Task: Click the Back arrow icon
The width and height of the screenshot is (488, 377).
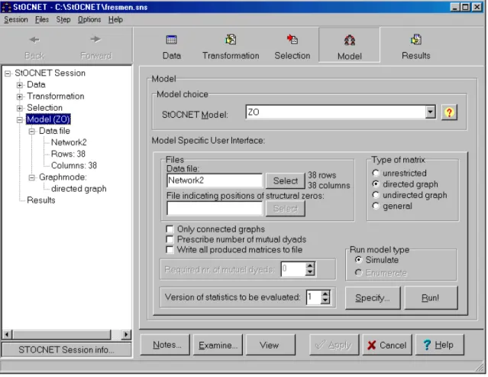Action: pyautogui.click(x=34, y=40)
